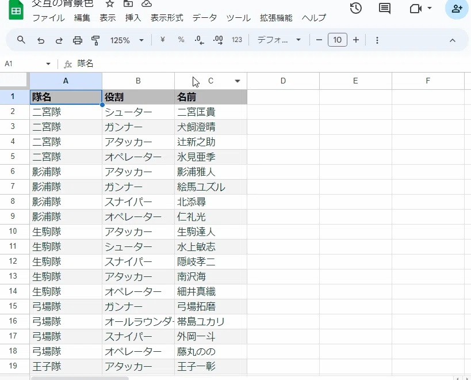Open the 表示形式 menu
The width and height of the screenshot is (471, 380).
(x=167, y=18)
